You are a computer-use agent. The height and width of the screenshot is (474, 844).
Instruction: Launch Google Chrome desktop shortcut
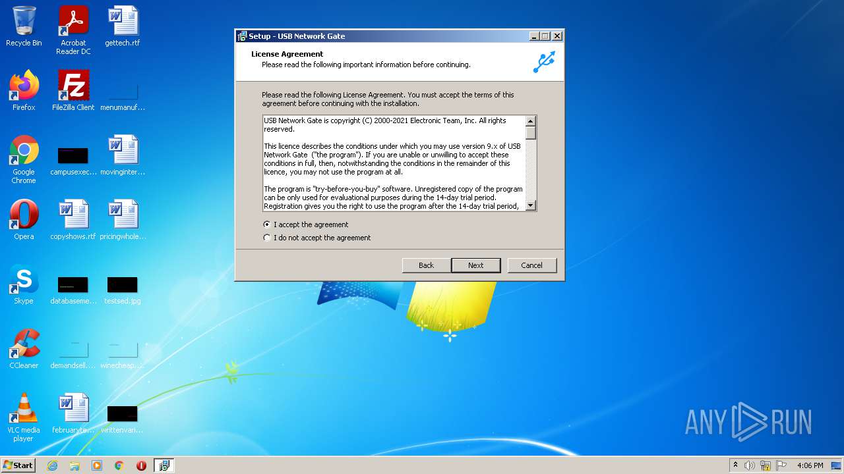[x=24, y=159]
